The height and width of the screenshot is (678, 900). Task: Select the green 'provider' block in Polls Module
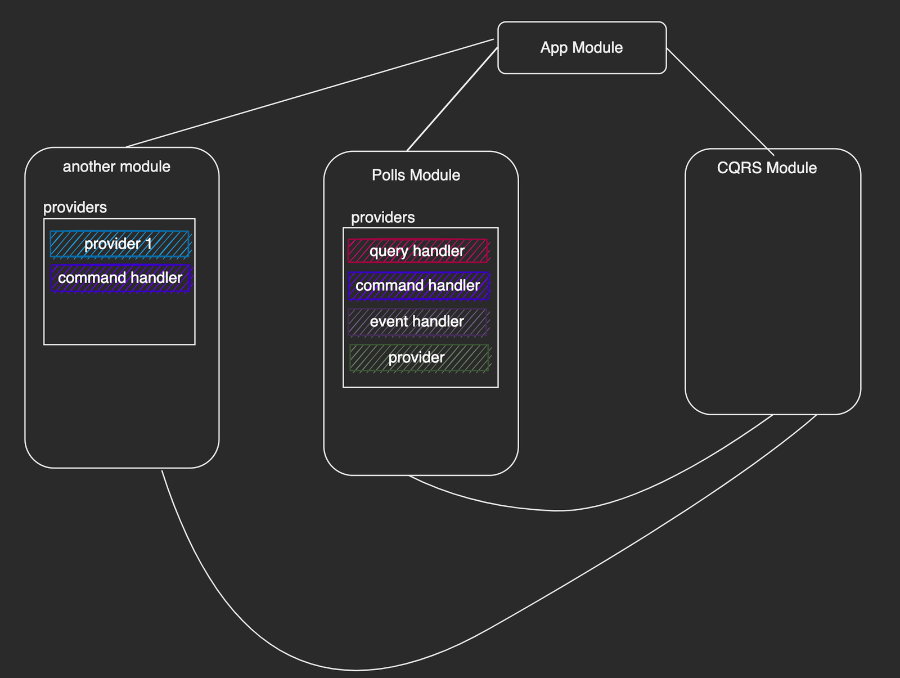418,356
